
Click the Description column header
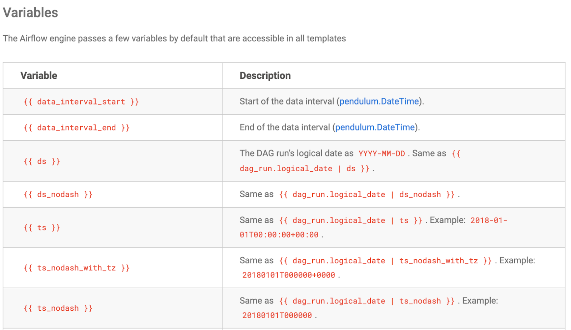click(x=265, y=76)
